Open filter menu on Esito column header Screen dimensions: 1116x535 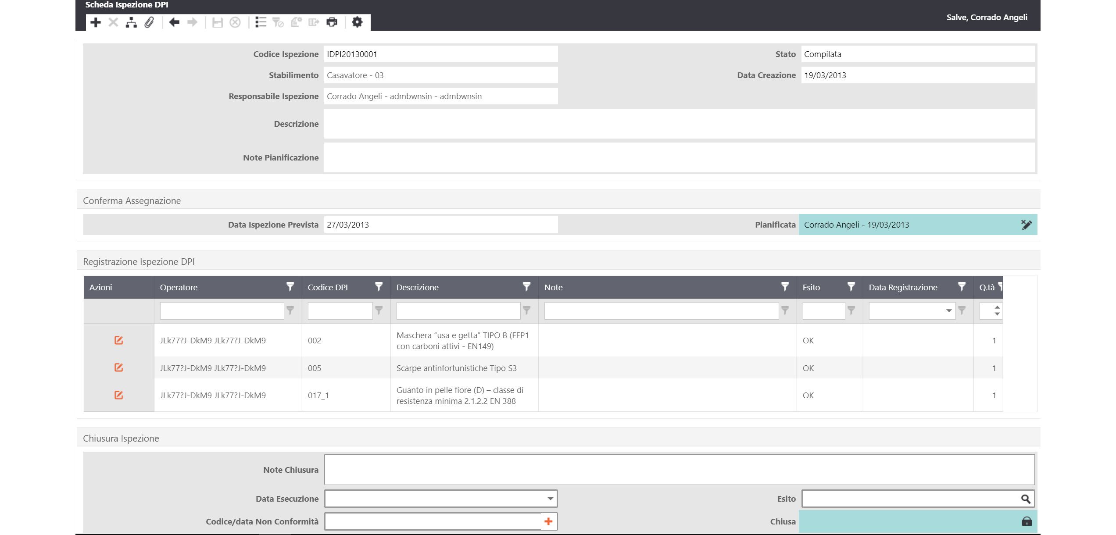tap(851, 287)
